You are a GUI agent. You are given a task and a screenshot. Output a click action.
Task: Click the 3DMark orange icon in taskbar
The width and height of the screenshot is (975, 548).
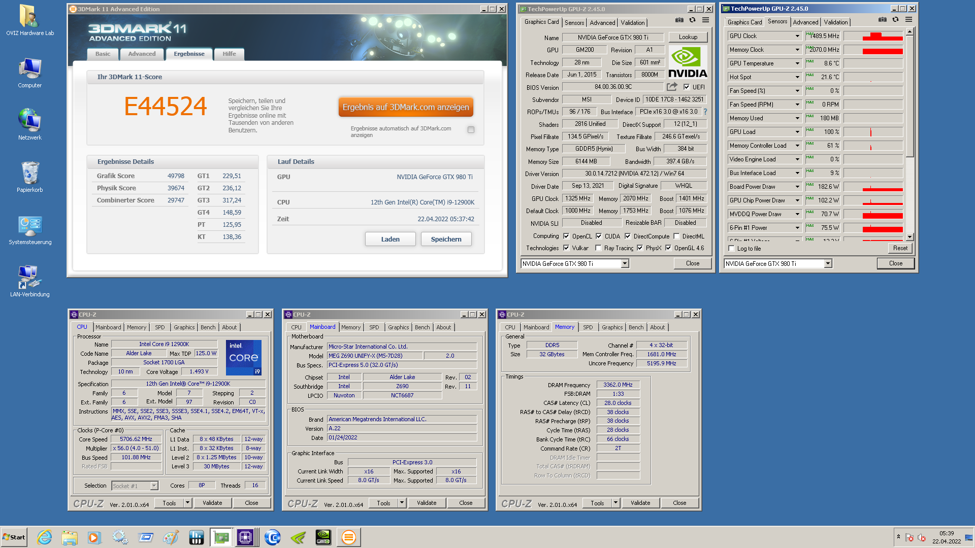click(349, 537)
